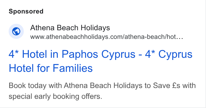Image resolution: width=206 pixels, height=108 pixels.
Task: Click the 'athena-beach/hot' URL path segment
Action: pyautogui.click(x=150, y=37)
